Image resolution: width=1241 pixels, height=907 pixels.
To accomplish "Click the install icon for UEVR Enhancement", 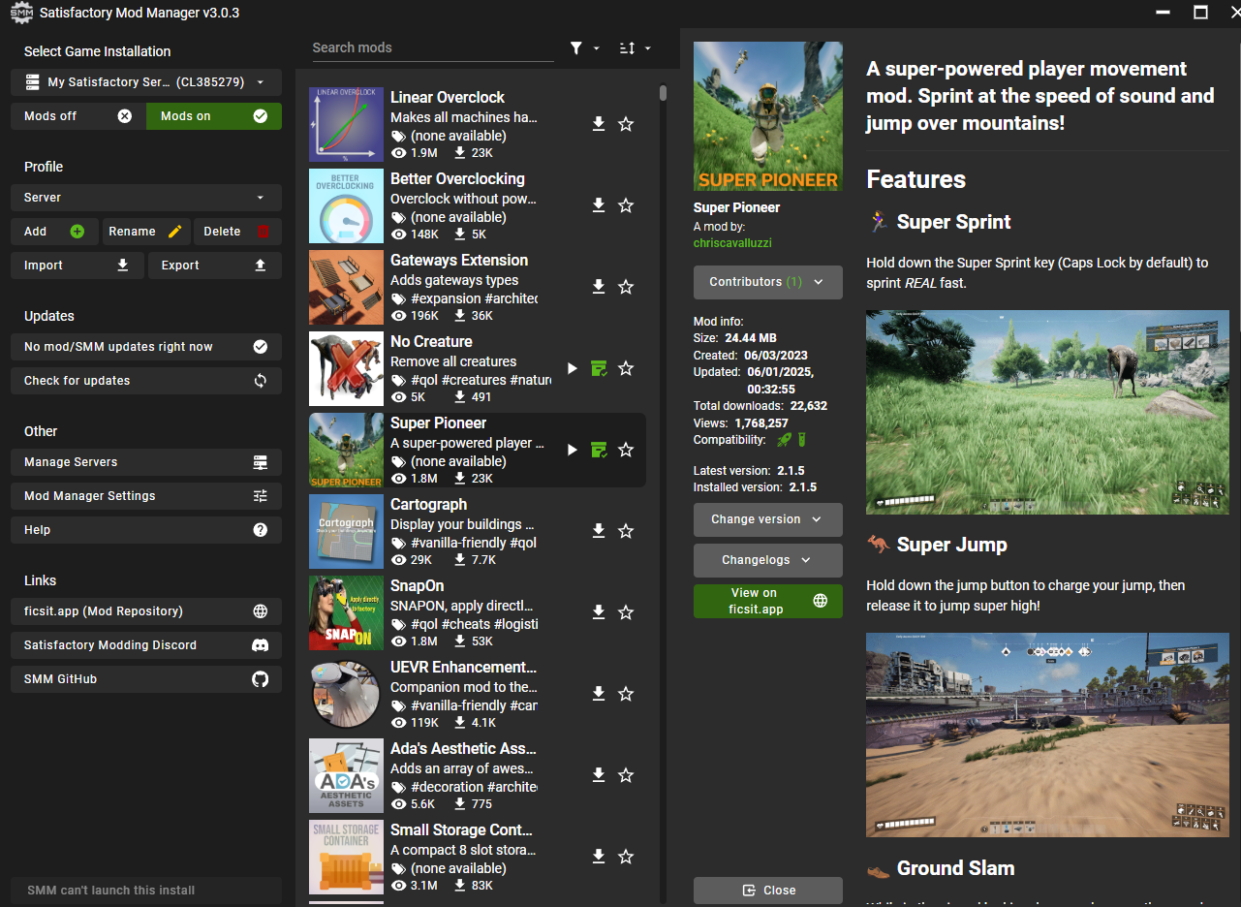I will (599, 694).
